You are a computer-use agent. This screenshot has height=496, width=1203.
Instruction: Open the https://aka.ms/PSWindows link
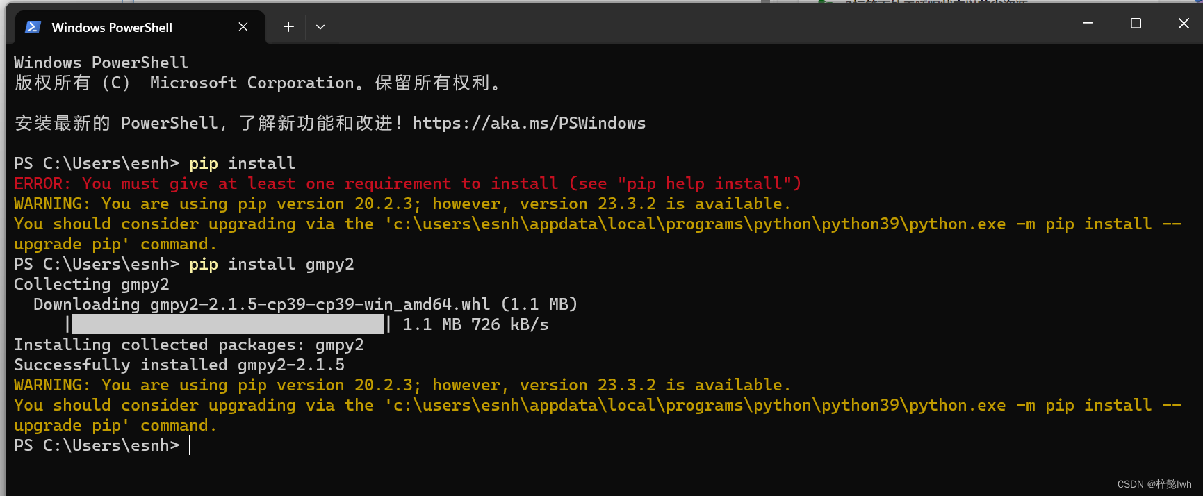tap(530, 123)
